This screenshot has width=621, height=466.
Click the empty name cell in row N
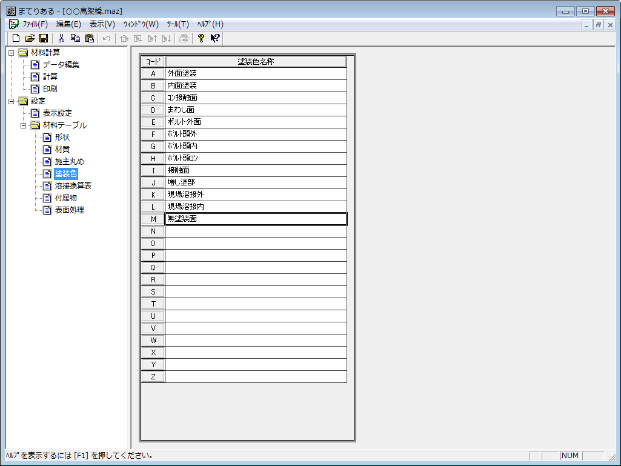pos(256,231)
